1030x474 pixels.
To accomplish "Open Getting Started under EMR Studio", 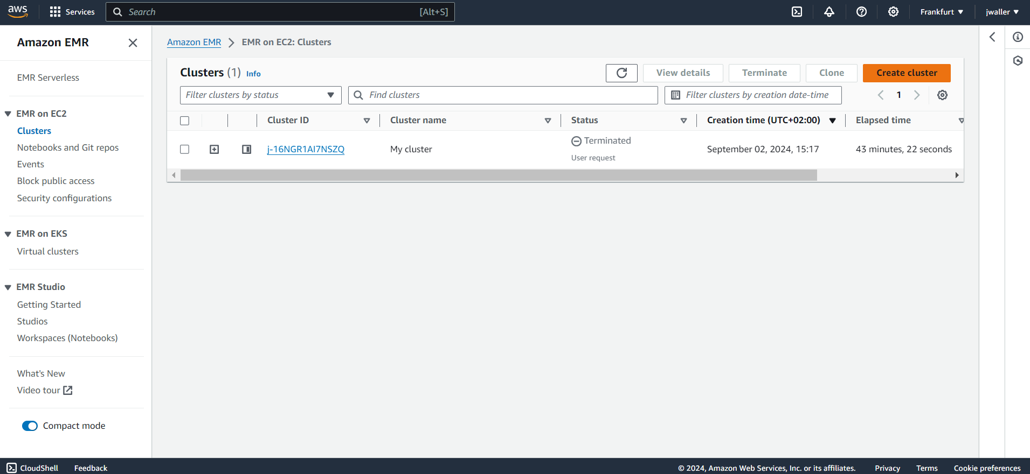I will (x=49, y=305).
